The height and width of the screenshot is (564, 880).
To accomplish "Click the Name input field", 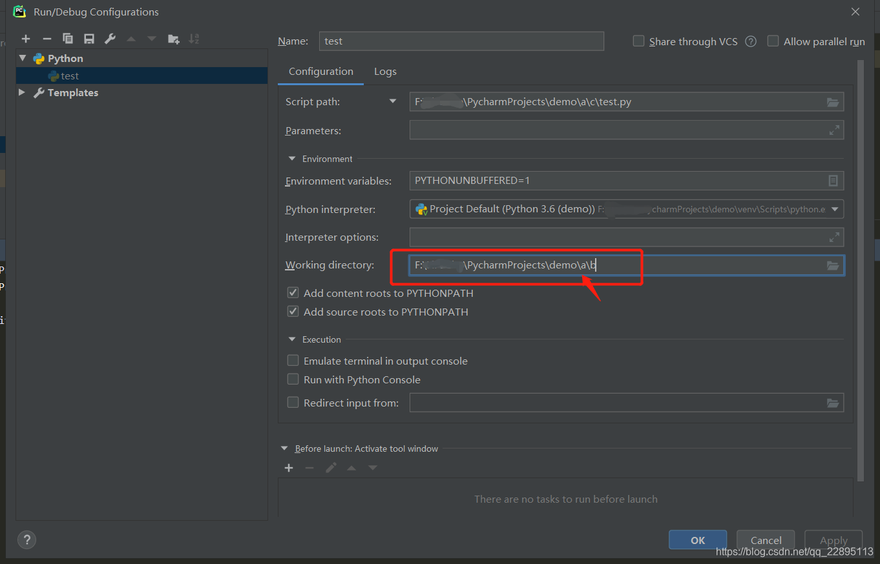I will tap(461, 41).
